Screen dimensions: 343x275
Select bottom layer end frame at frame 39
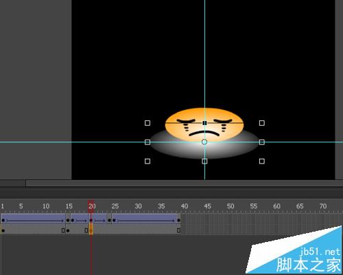[178, 230]
